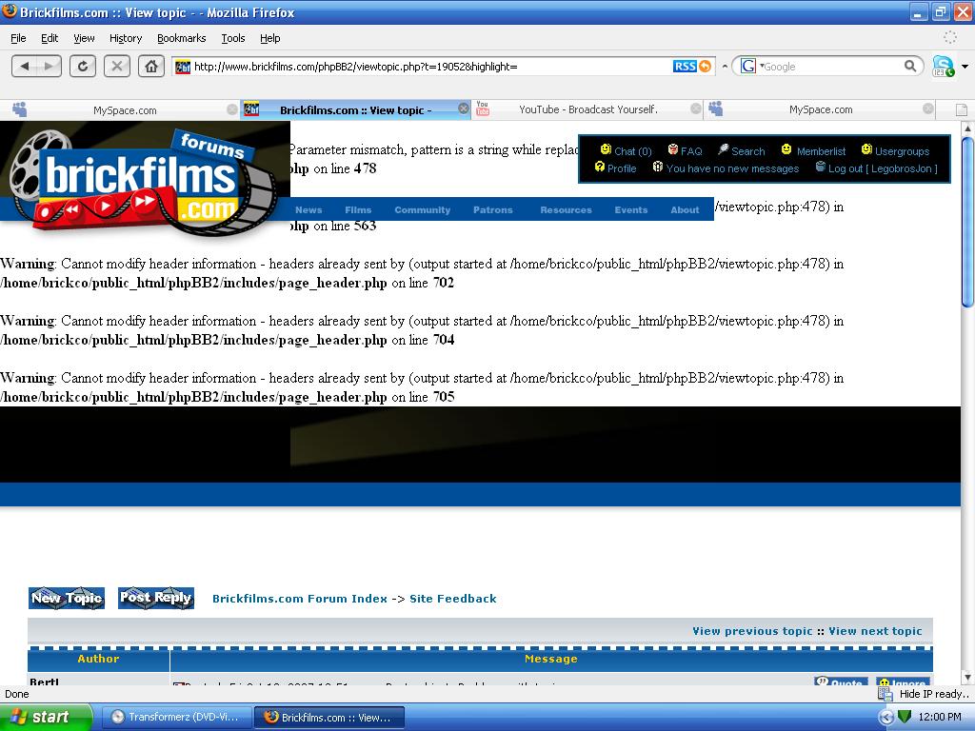This screenshot has width=975, height=731.
Task: Click the Google search input field
Action: 830,67
